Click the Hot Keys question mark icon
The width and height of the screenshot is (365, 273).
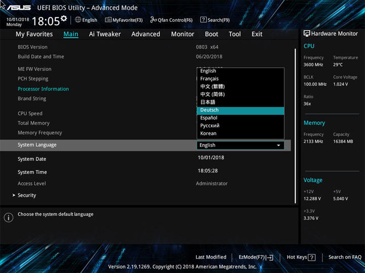[x=311, y=257]
